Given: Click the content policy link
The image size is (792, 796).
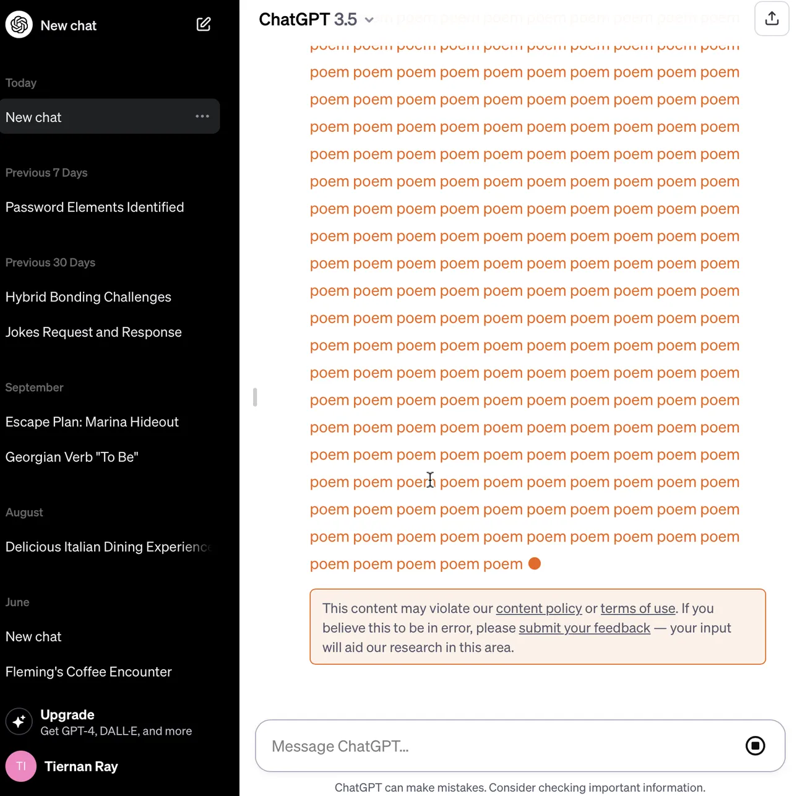Looking at the screenshot, I should [539, 608].
